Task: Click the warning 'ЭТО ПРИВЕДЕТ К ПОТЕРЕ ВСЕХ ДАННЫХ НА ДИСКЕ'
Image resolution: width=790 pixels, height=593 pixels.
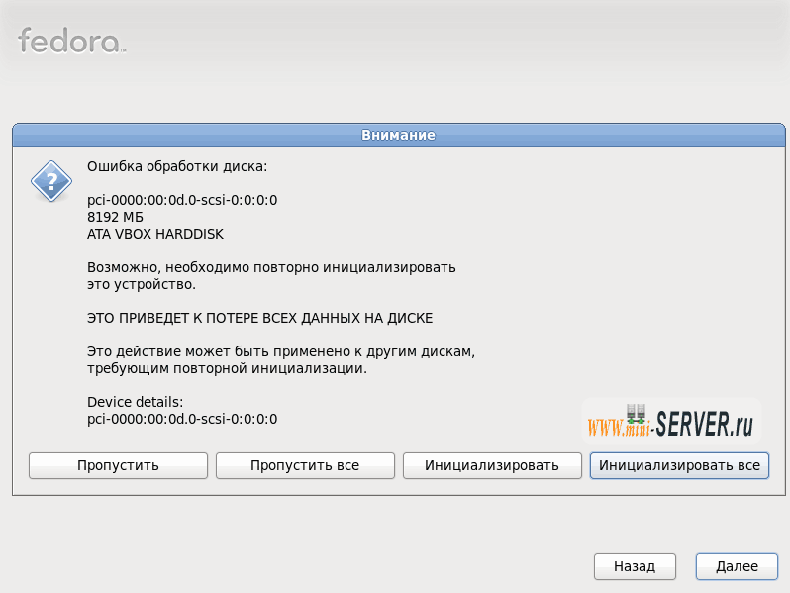Action: pyautogui.click(x=260, y=318)
